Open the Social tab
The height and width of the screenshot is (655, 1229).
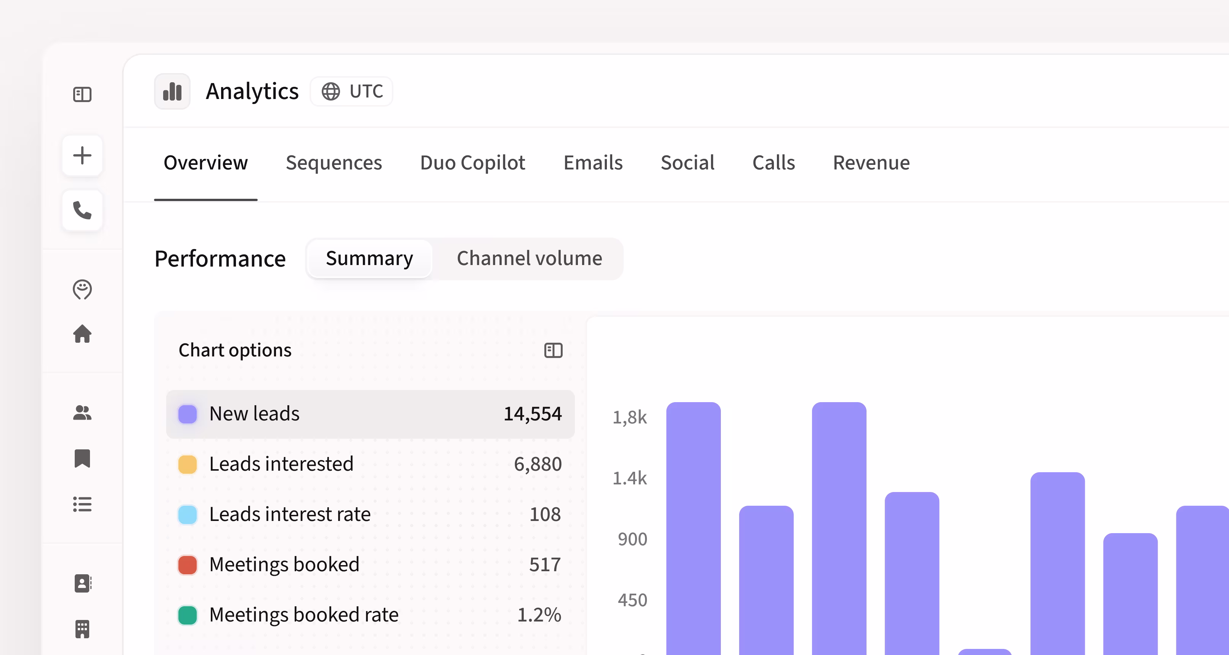pyautogui.click(x=687, y=163)
